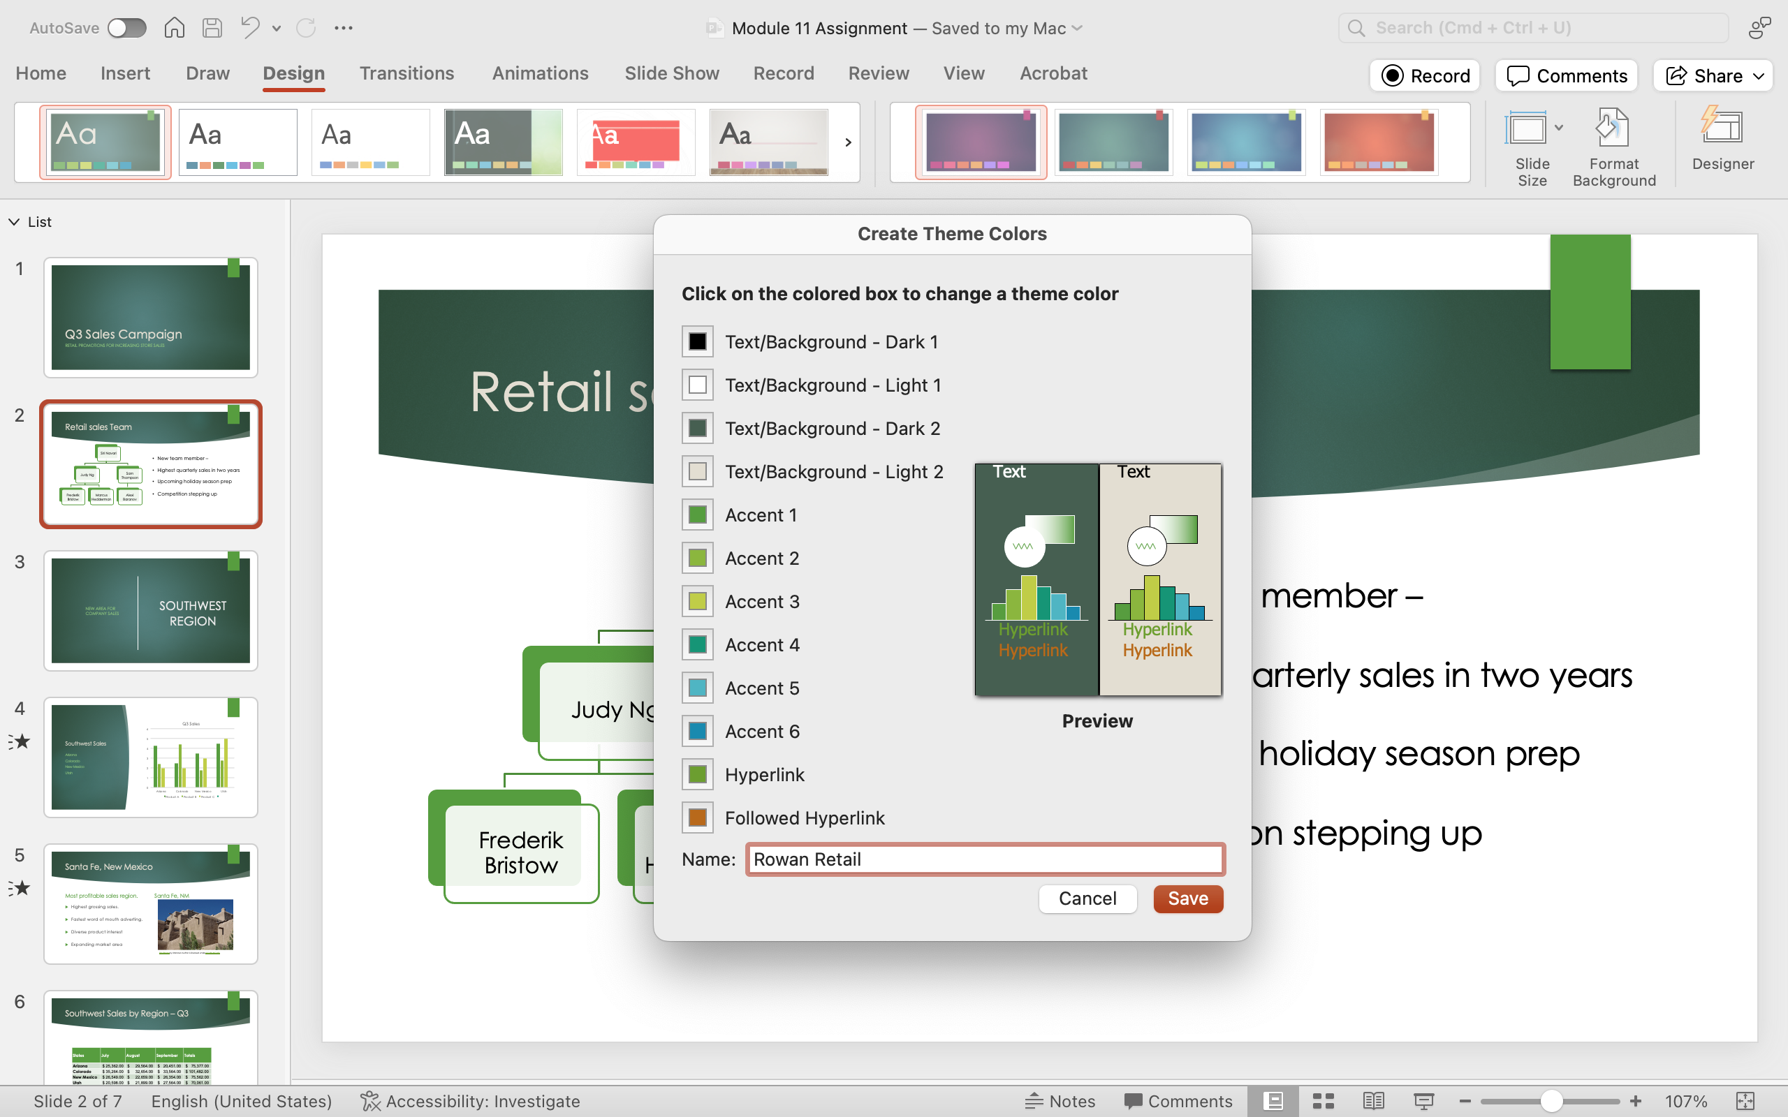Expand the themes gallery arrow
This screenshot has width=1788, height=1117.
[848, 142]
